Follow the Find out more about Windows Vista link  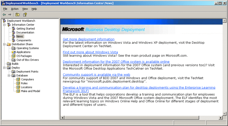90,52
